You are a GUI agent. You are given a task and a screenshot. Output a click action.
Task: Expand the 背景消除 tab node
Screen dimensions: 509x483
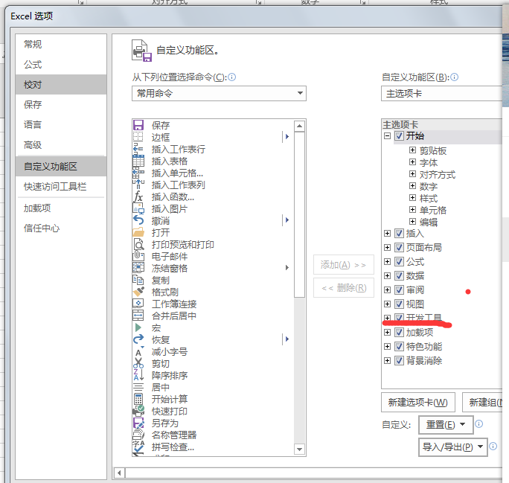(387, 361)
